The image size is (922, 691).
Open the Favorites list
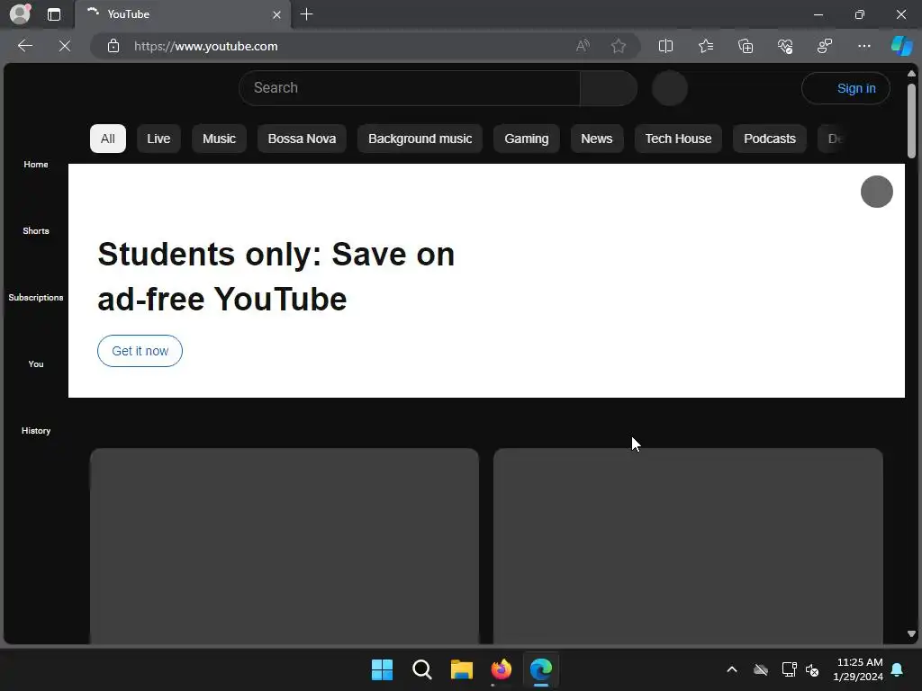(706, 46)
